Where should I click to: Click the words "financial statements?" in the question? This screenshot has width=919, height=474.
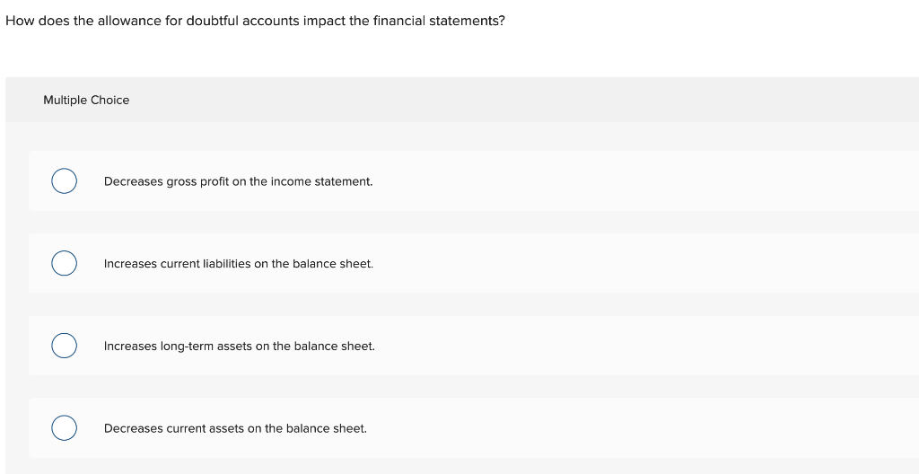439,22
